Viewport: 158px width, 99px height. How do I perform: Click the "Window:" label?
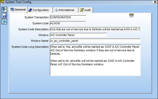tap(44, 35)
